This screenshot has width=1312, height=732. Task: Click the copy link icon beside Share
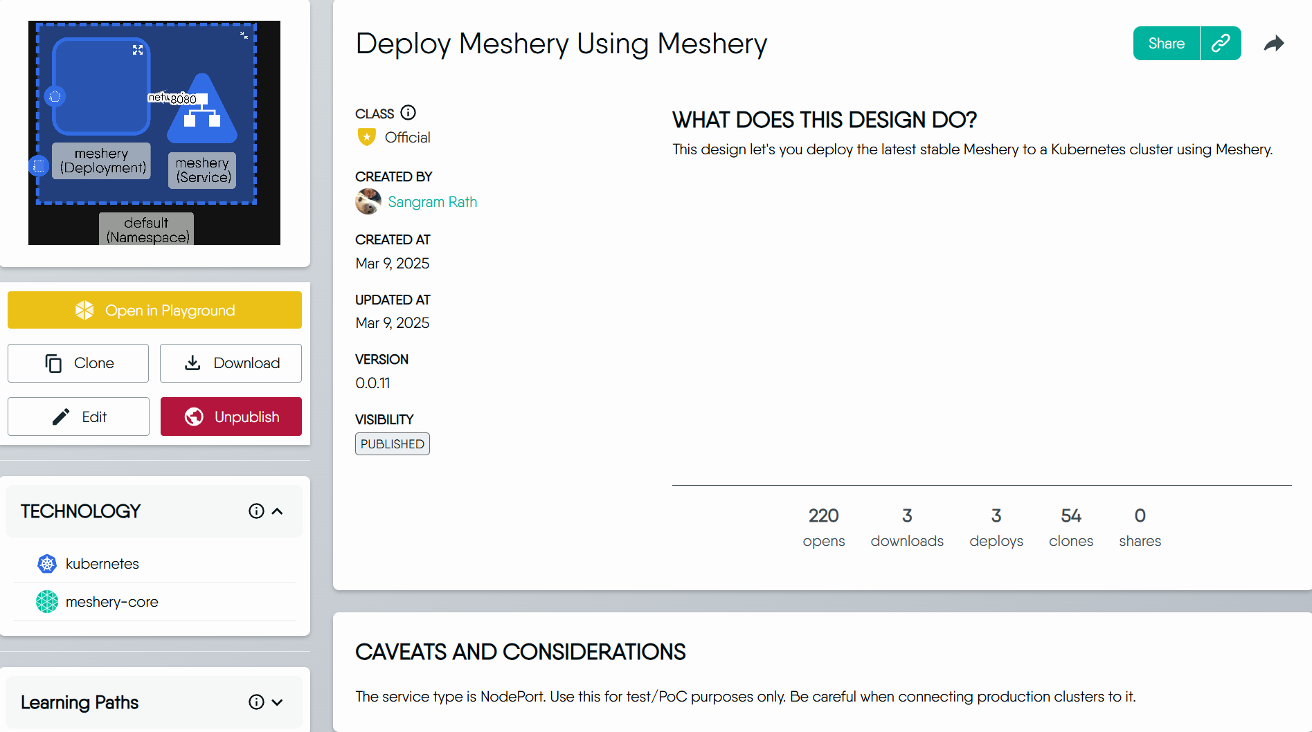pyautogui.click(x=1221, y=43)
